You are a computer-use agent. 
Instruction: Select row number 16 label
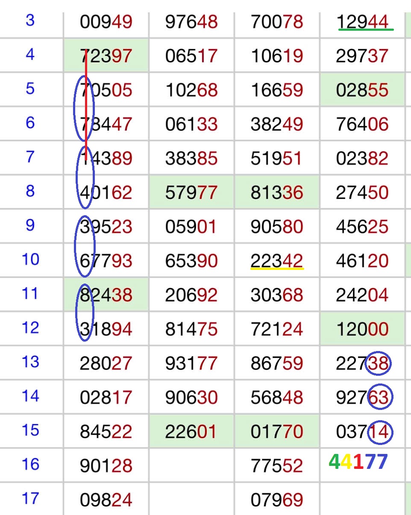30,465
